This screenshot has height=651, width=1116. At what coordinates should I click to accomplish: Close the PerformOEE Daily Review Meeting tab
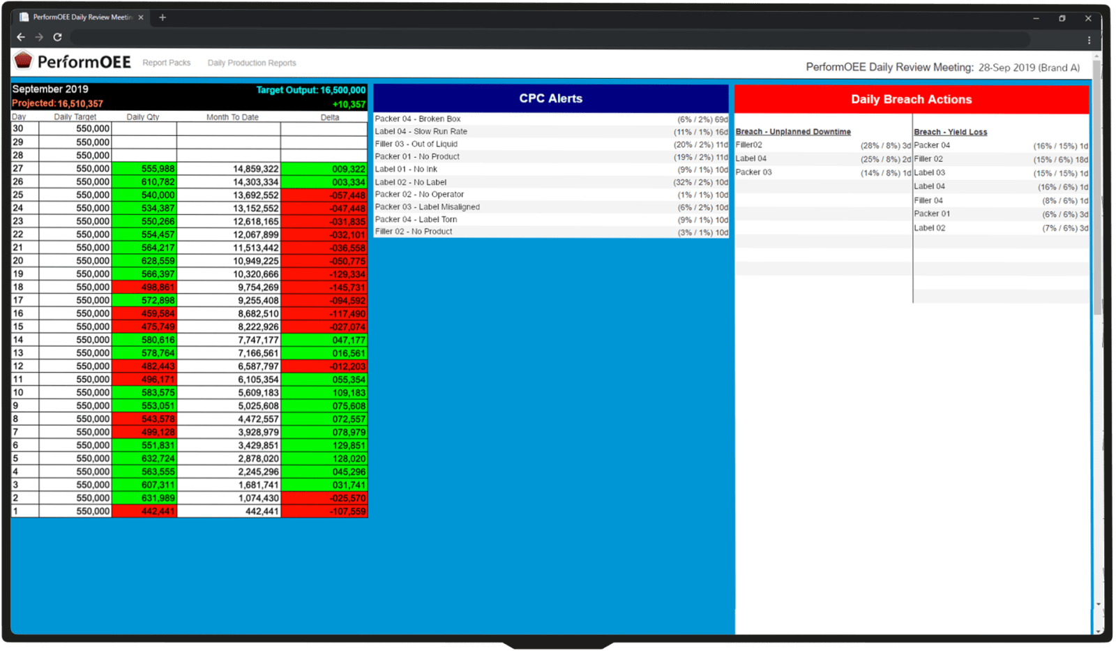141,17
